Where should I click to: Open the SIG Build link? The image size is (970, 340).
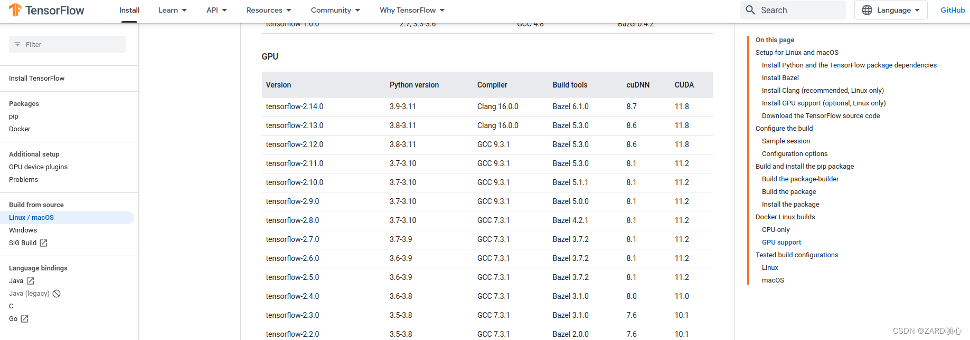[23, 243]
